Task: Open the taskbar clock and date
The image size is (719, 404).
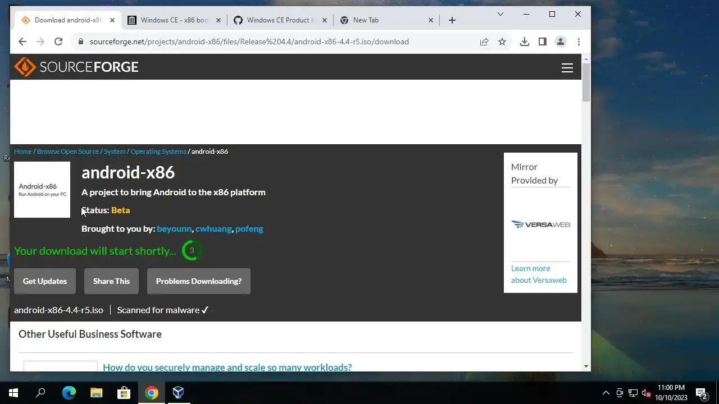Action: pos(671,393)
